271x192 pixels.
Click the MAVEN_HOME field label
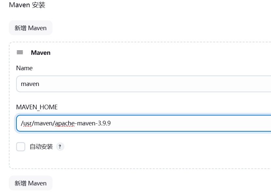point(37,107)
